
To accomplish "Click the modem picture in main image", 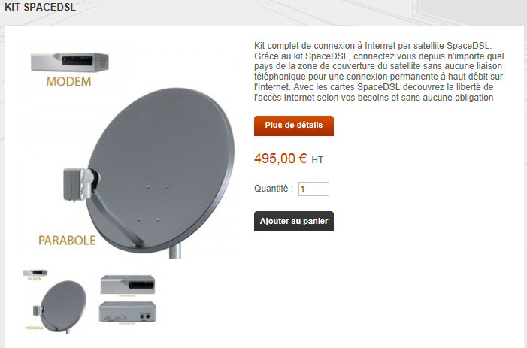I will 70,62.
